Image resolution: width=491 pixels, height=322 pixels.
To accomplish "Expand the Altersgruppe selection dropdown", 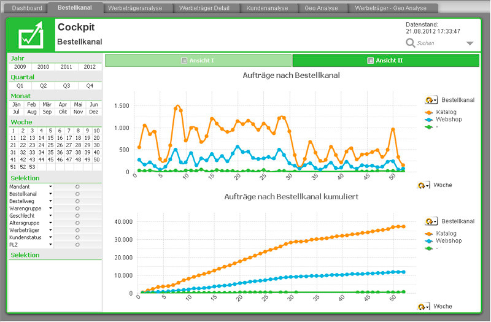I will click(x=50, y=223).
